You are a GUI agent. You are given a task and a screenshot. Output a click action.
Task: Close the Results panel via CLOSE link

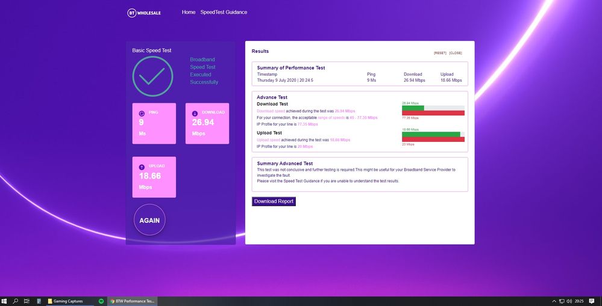(x=456, y=53)
